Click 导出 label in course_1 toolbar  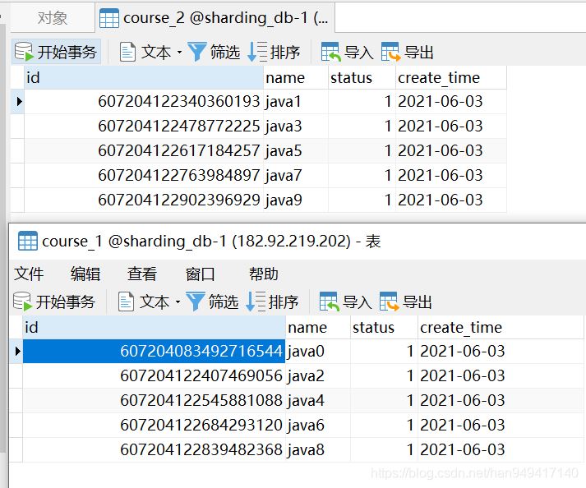click(417, 302)
